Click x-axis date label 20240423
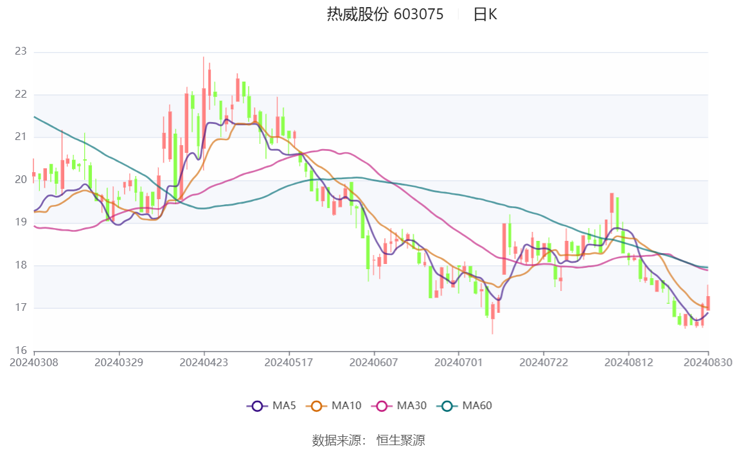The image size is (737, 449). point(204,362)
